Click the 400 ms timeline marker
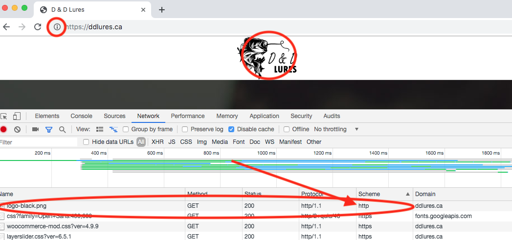512x240 pixels. click(x=99, y=153)
